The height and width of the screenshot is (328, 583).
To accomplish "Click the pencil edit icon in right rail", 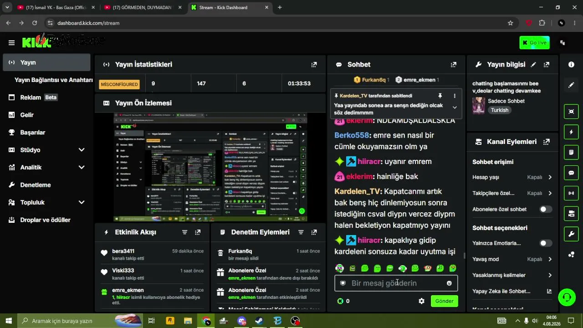I will [x=571, y=85].
